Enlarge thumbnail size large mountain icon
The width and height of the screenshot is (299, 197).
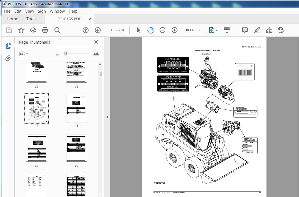96,54
